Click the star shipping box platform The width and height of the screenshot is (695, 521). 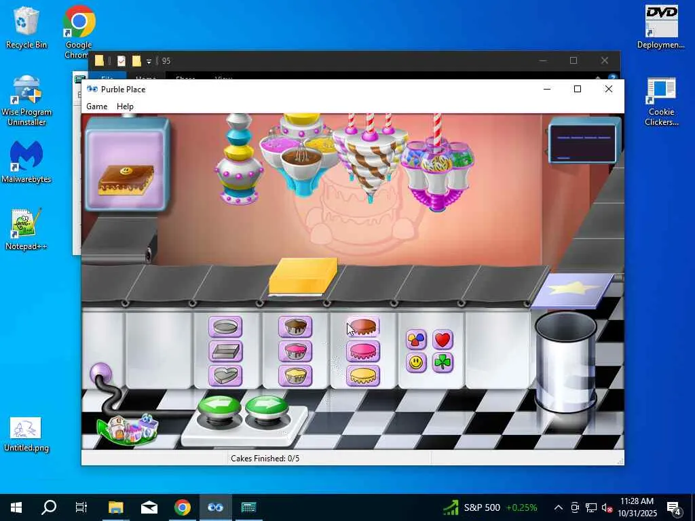(573, 290)
